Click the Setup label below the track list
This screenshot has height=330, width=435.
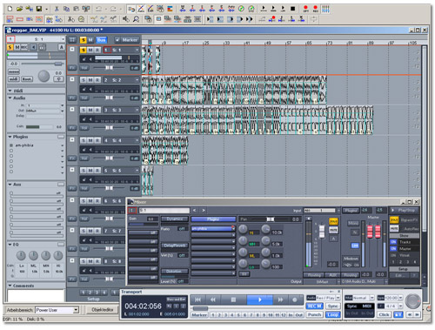point(93,299)
